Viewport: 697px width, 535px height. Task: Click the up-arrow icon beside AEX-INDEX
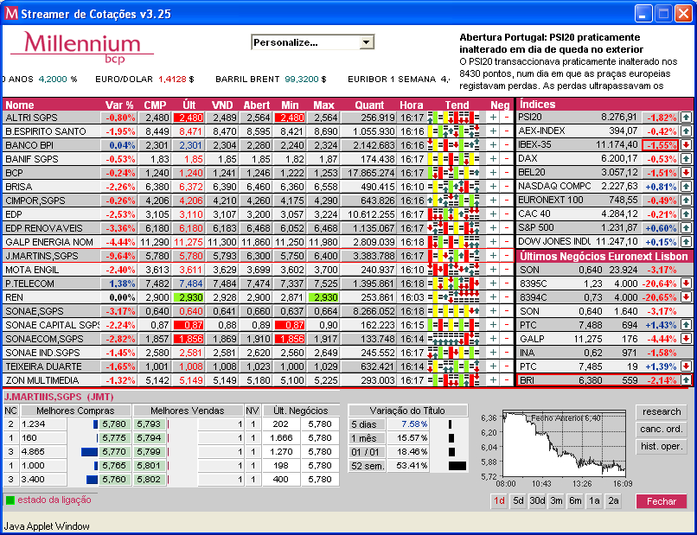(687, 131)
